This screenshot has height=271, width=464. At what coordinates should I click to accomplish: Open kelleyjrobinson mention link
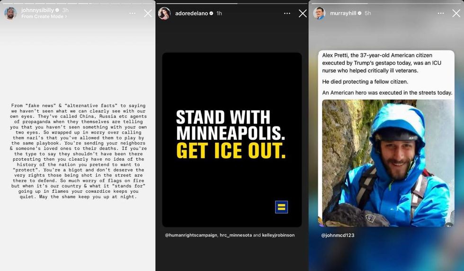coord(278,235)
